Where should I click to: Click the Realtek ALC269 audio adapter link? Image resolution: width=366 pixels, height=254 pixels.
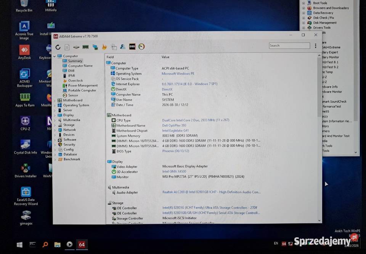tap(212, 192)
